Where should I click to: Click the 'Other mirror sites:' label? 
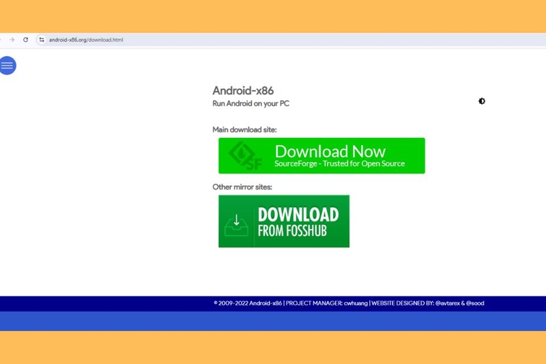[x=242, y=187]
